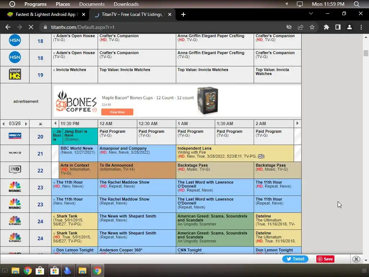The image size is (369, 277).
Task: Open the white Microsoft Store taskbar icon
Action: point(40,271)
